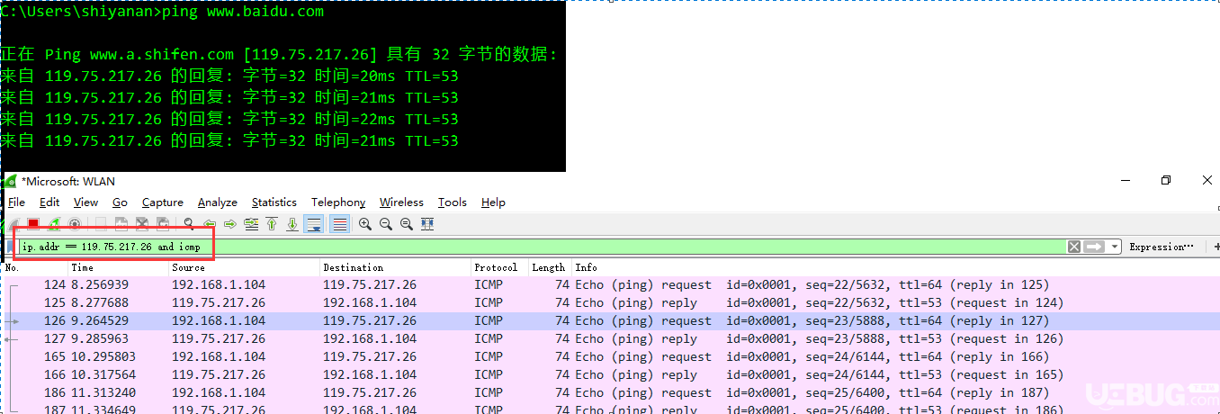Toggle packet list colorization

tap(340, 224)
